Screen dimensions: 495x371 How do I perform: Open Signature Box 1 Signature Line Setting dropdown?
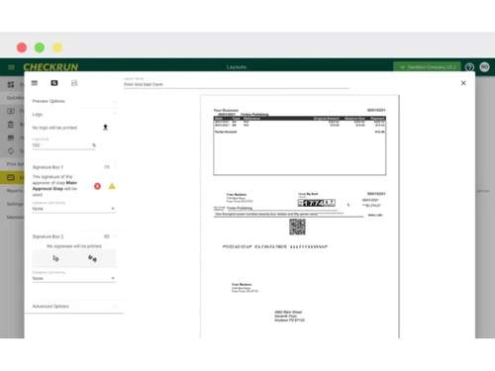coord(74,209)
